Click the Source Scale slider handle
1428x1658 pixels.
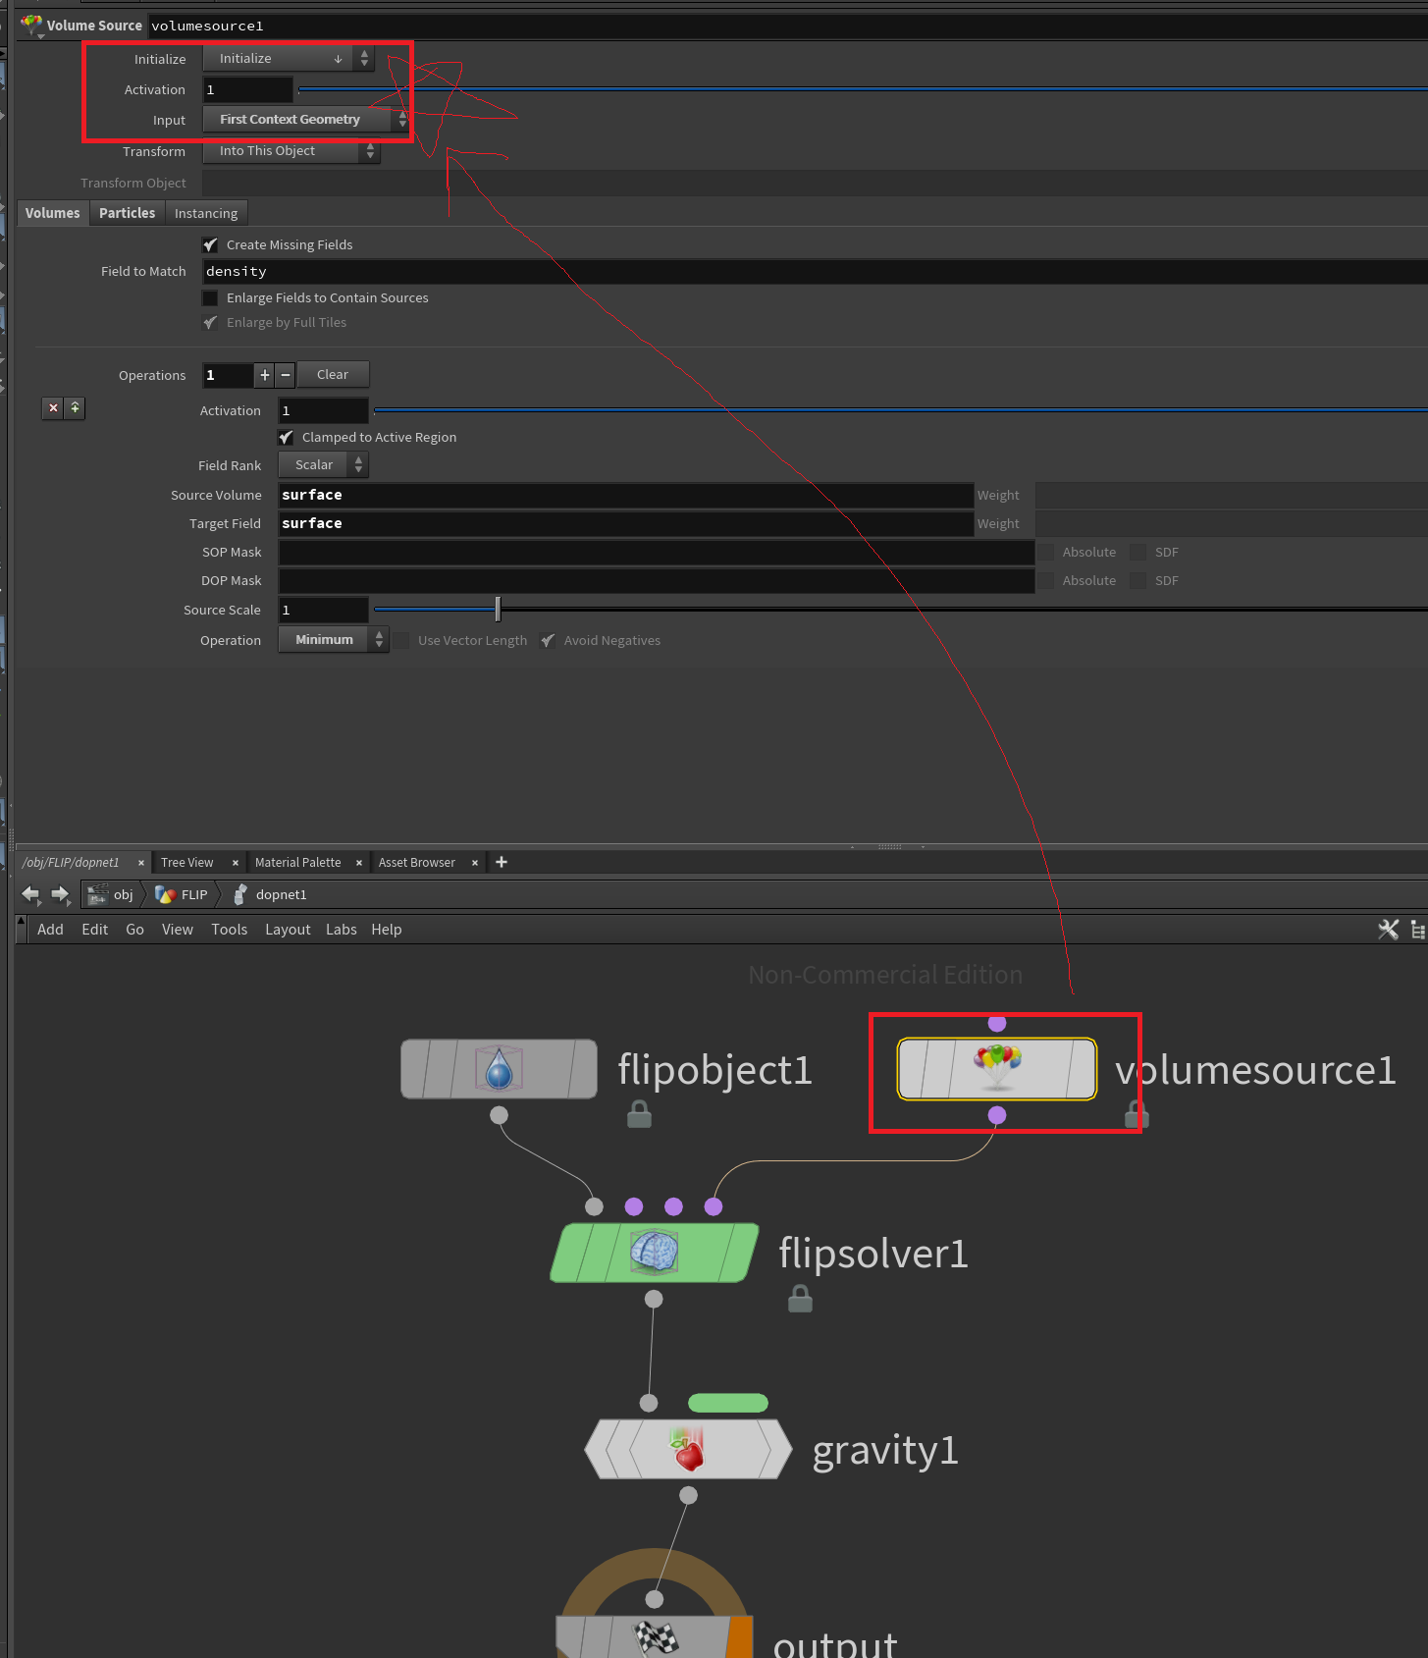pos(498,610)
